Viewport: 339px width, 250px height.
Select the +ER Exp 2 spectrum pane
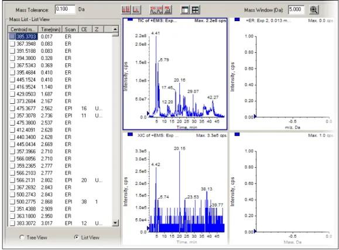coord(283,74)
